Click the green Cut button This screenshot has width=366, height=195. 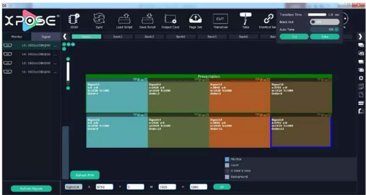[294, 37]
